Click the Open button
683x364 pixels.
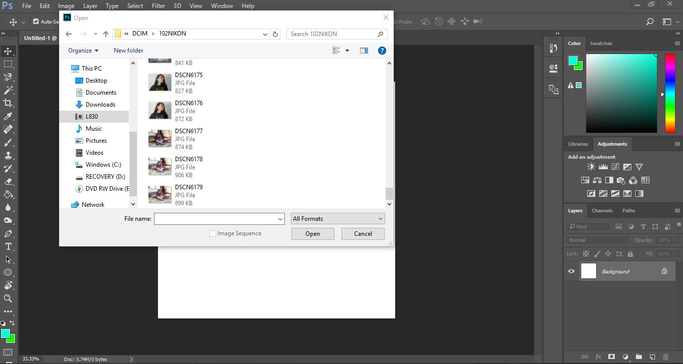tap(313, 234)
